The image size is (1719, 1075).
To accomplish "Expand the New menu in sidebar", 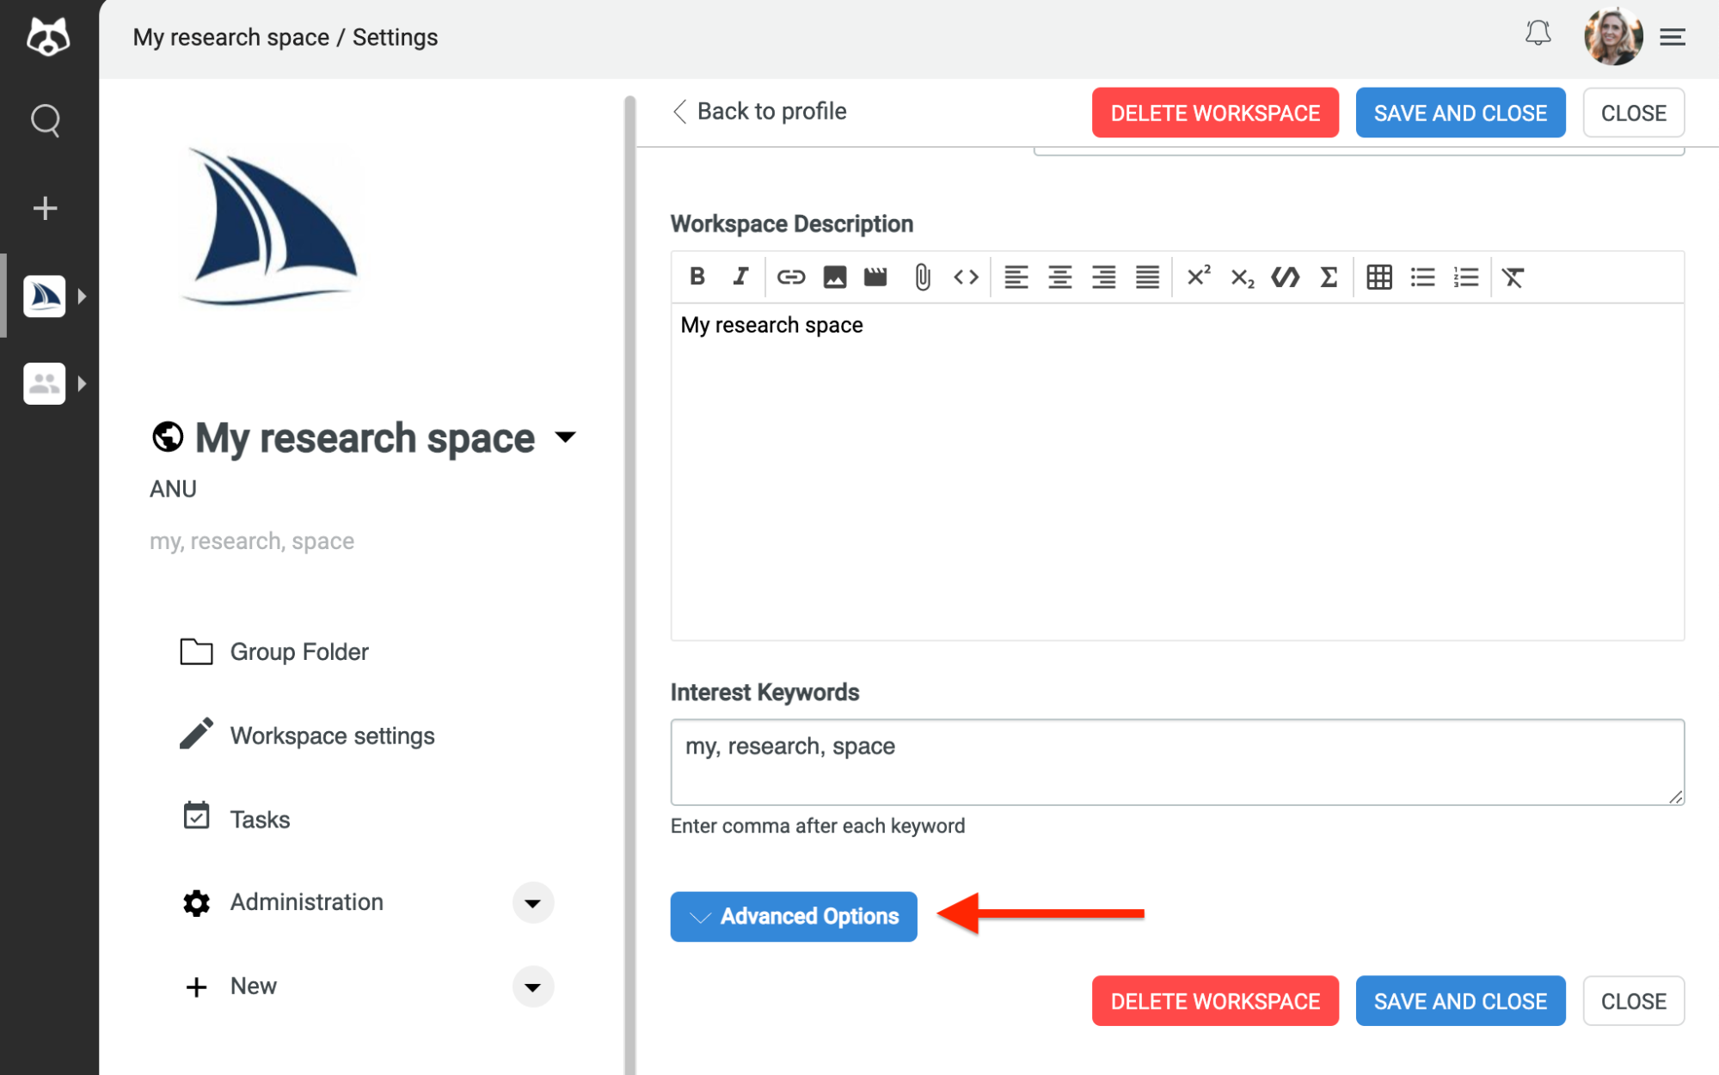I will point(533,986).
